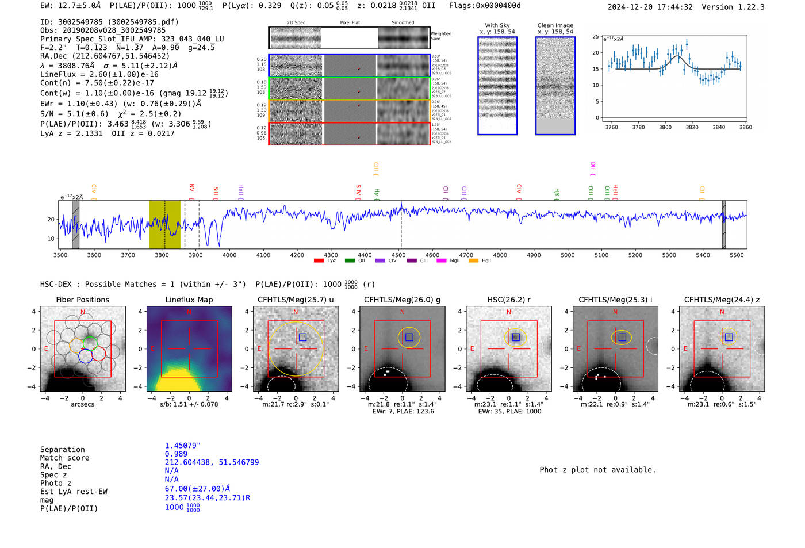
Task: Click the With Sky image panel
Action: (497, 86)
